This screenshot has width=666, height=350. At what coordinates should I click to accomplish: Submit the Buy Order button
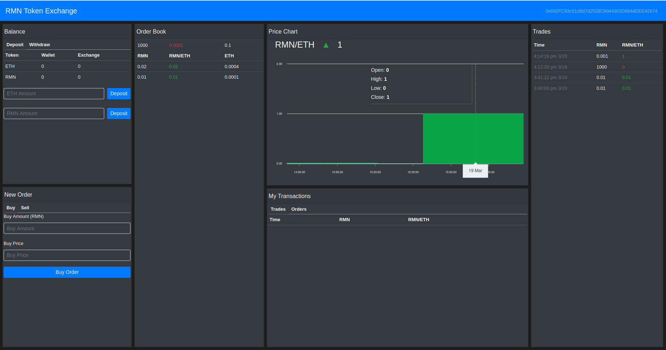click(x=67, y=272)
